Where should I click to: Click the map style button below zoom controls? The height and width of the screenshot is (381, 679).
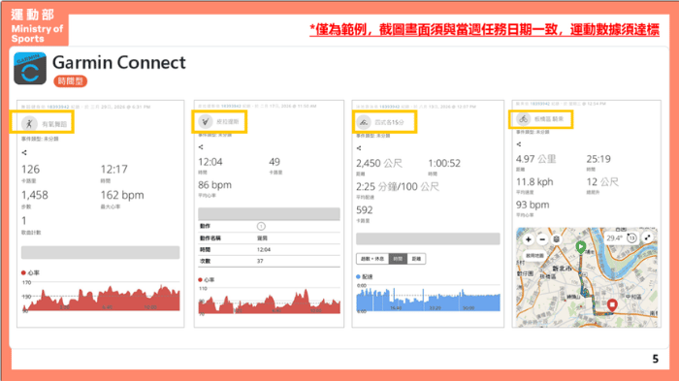coord(534,255)
